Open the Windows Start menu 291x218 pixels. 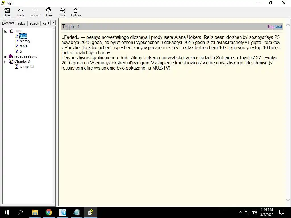pos(7,212)
